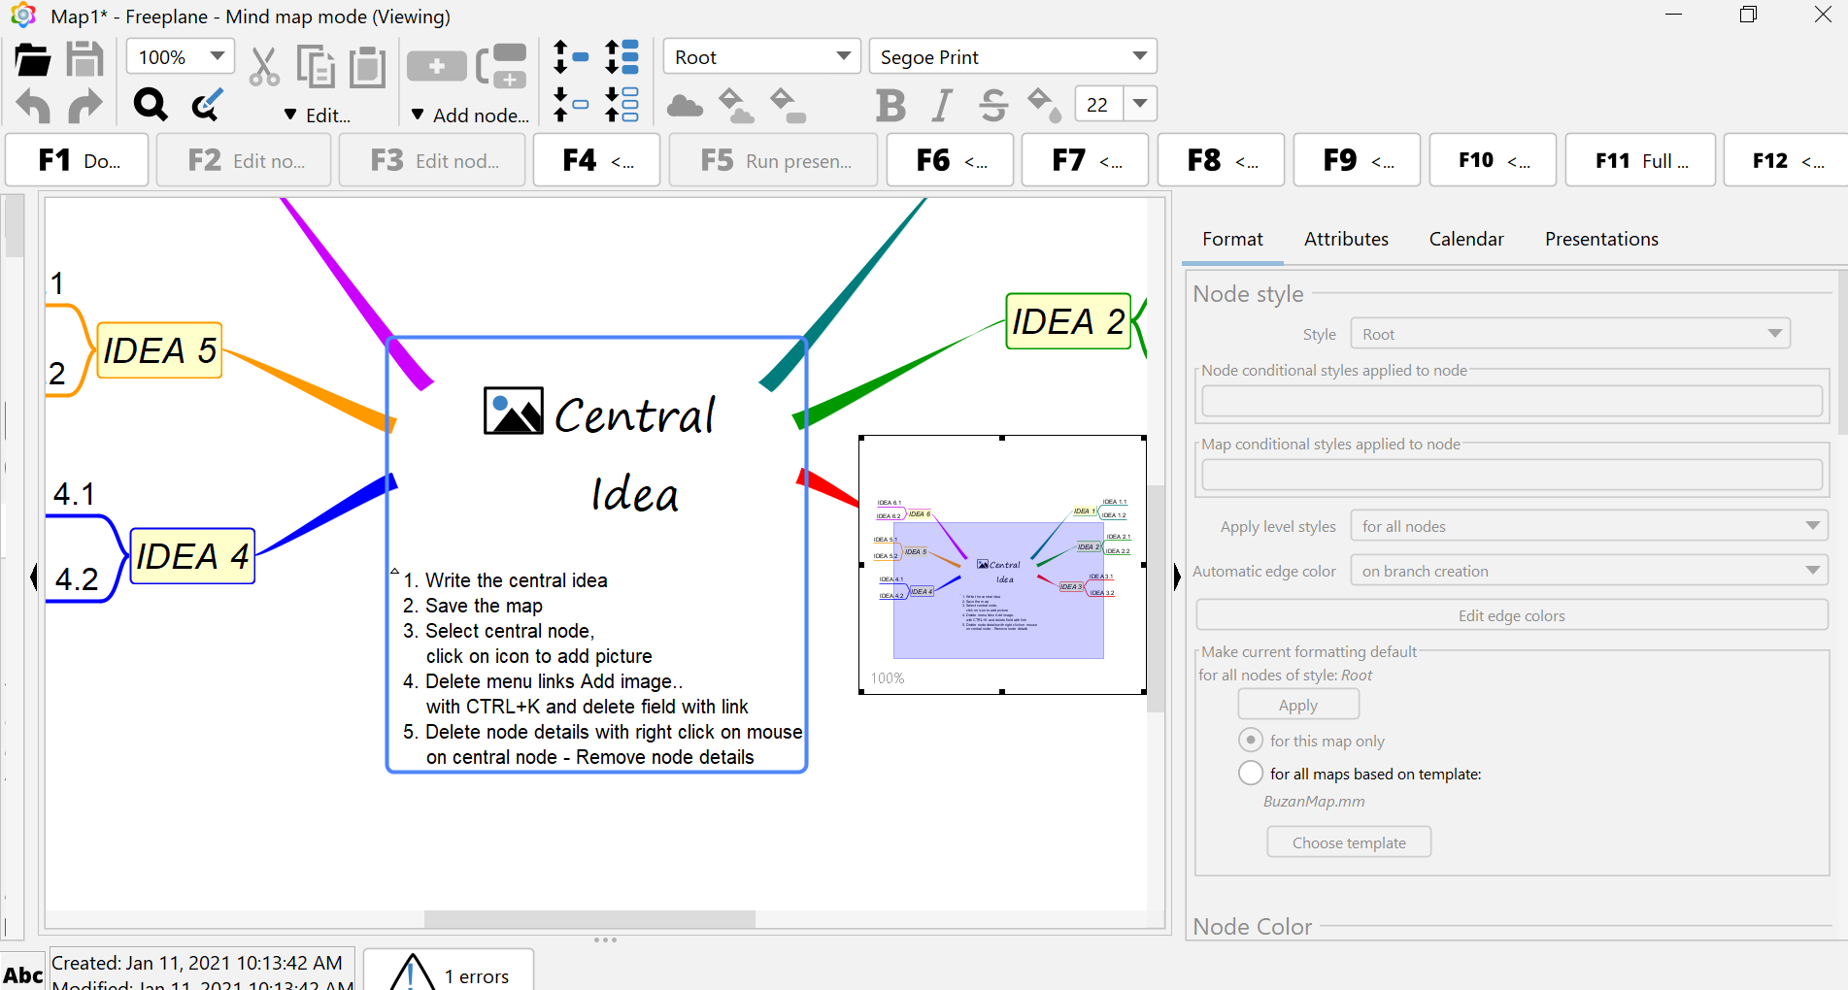Click the Choose template button
1848x990 pixels.
[1349, 842]
